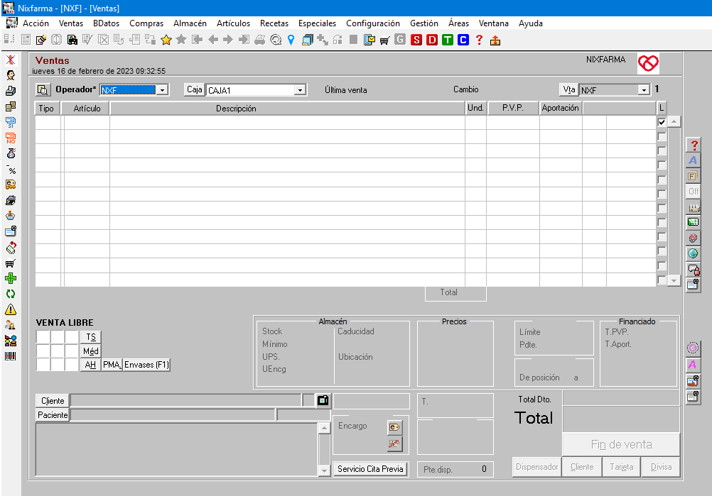Click the Descripción column header
This screenshot has height=496, width=712.
point(287,109)
